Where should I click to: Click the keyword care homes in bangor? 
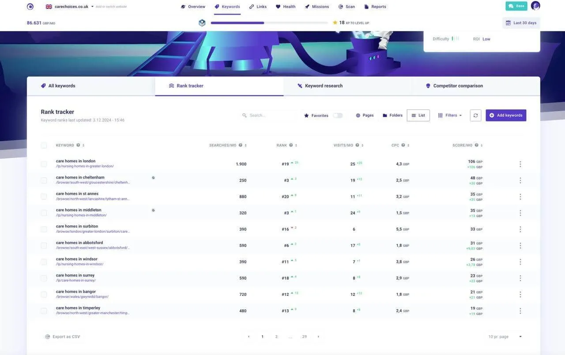(76, 291)
